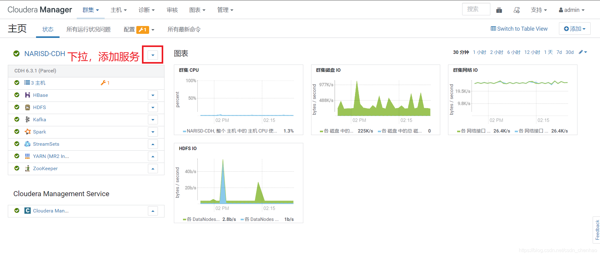Screen dimensions: 600x256
Task: Click the ZooKeeper service icon
Action: 28,168
